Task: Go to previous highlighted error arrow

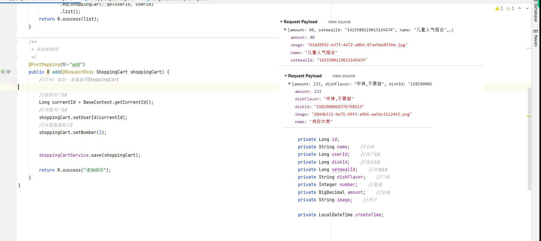Action: tap(520, 8)
